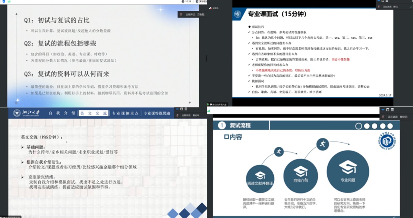Select the 自我介绍 graduation cap circle
This screenshot has height=218, width=413.
[300, 176]
